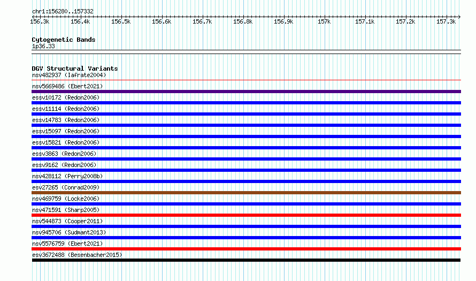Click the 156.8k ruler tick label
The image size is (476, 281).
coord(243,21)
